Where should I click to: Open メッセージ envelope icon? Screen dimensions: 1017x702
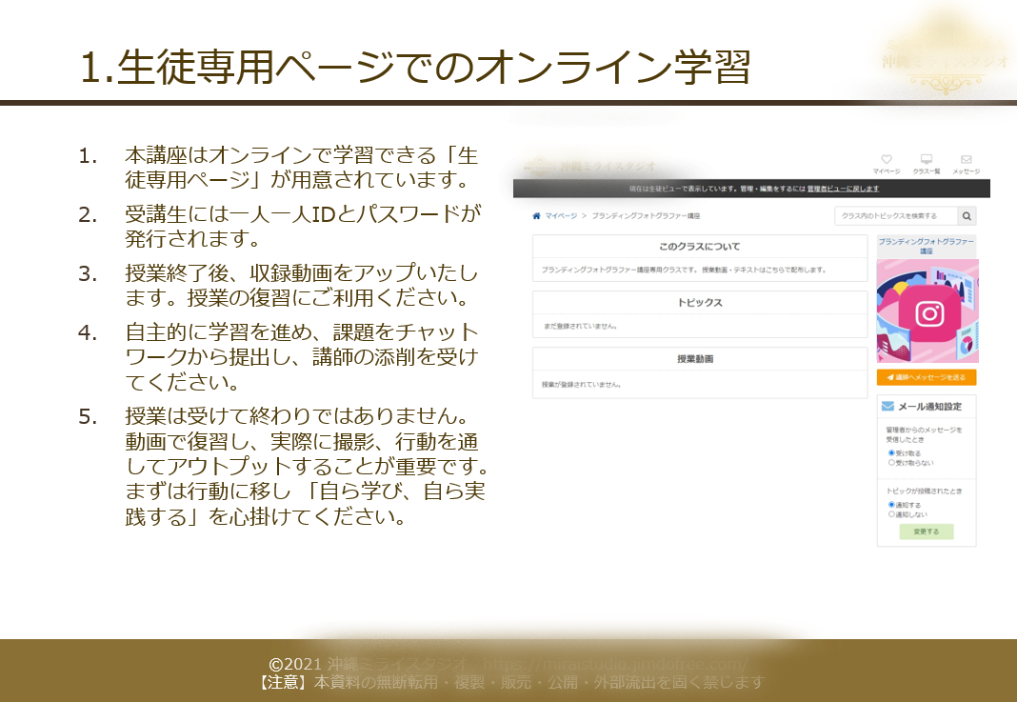pos(966,160)
